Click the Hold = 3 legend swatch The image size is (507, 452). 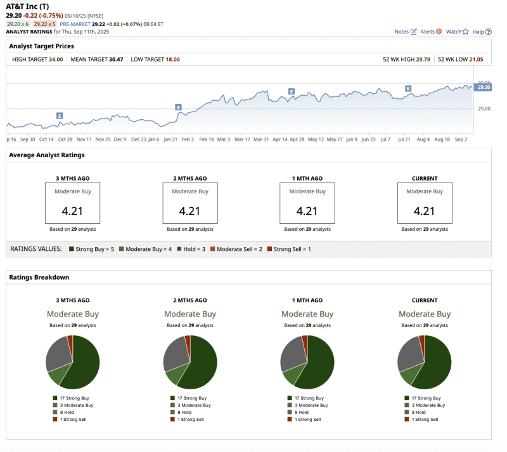coord(179,249)
